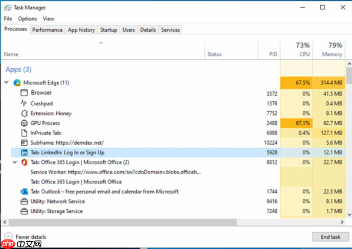352x249 pixels.
Task: Click the LinkedIn tab icon
Action: (x=24, y=153)
